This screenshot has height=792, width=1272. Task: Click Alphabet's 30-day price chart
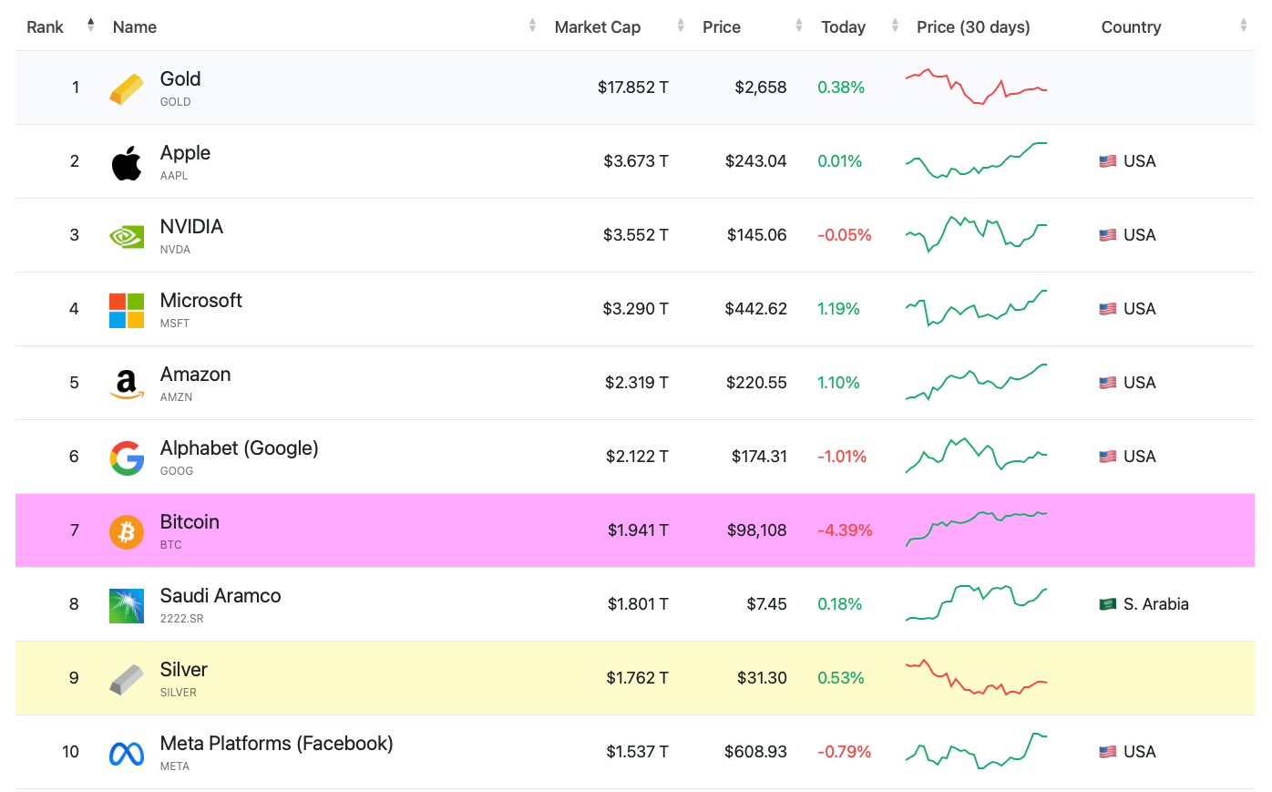976,456
